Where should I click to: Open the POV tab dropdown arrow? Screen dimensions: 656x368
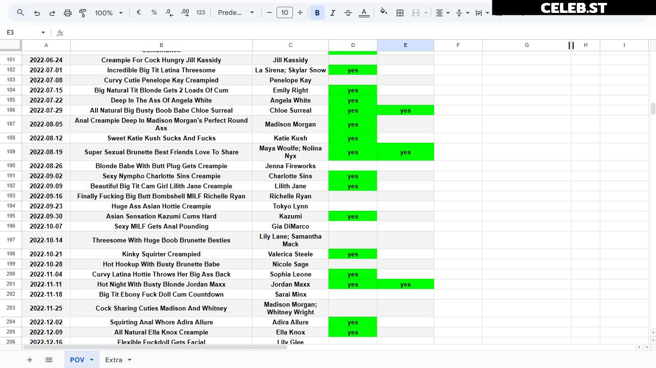(92, 360)
